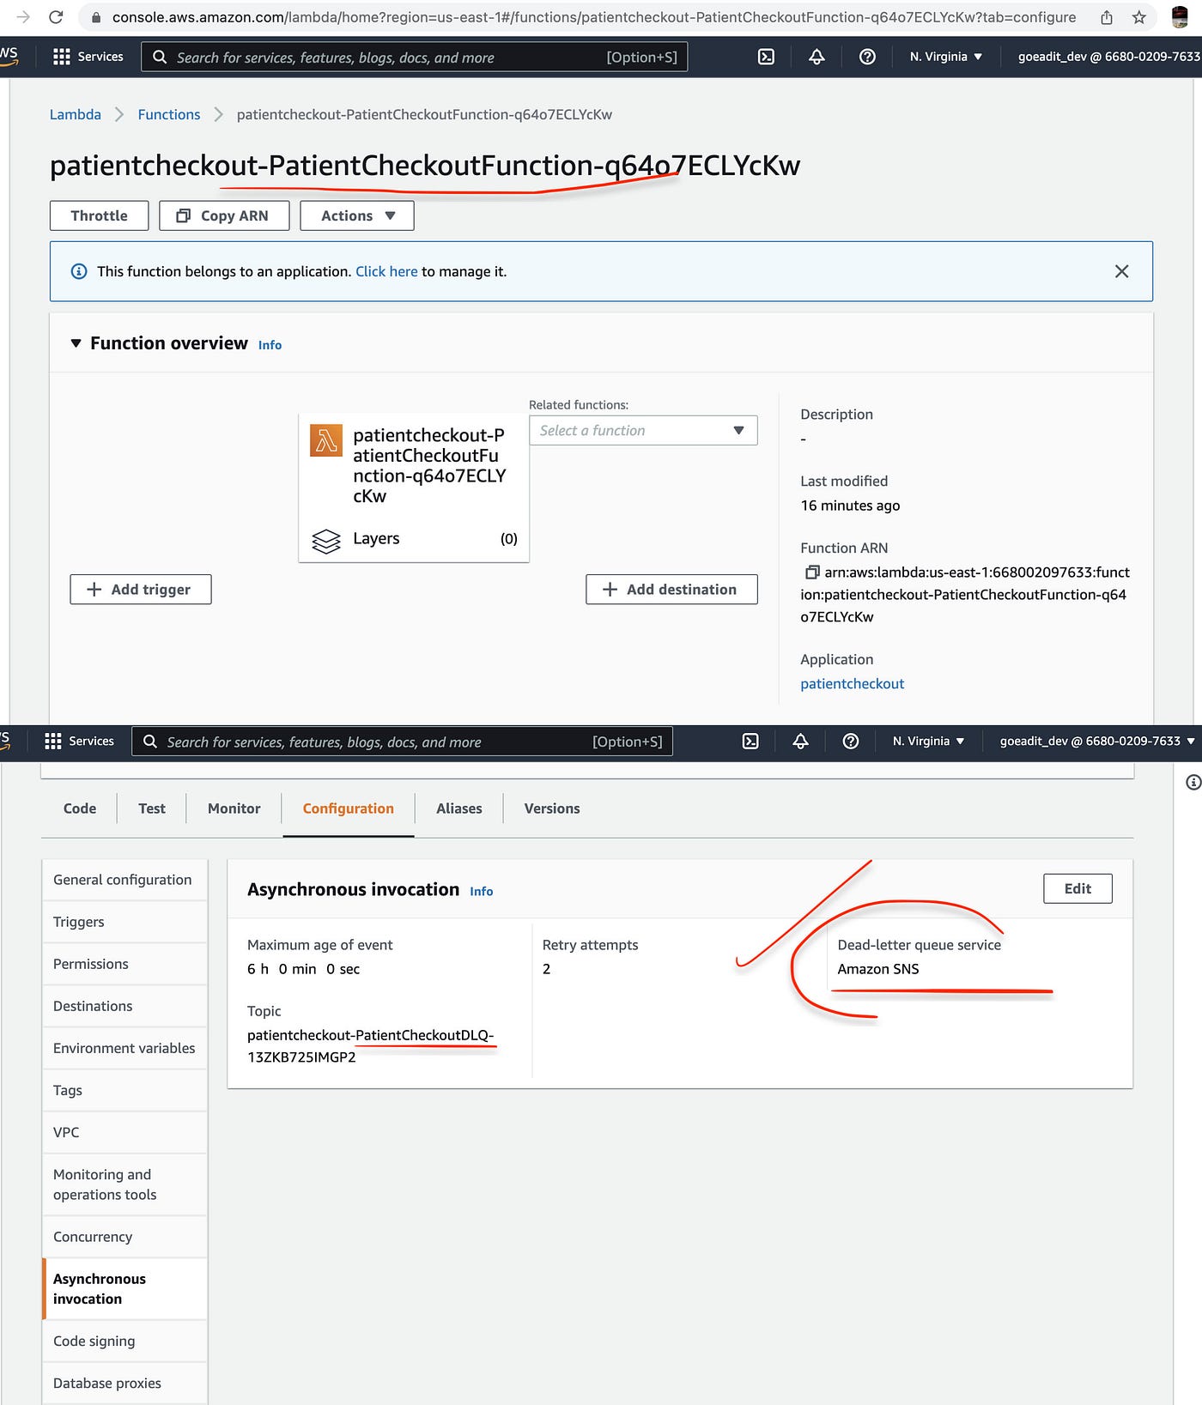This screenshot has width=1202, height=1405.
Task: Open Environment variables in sidebar
Action: pos(124,1048)
